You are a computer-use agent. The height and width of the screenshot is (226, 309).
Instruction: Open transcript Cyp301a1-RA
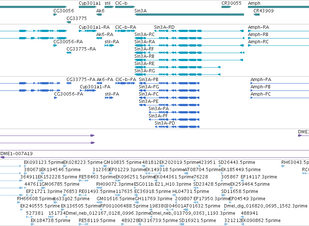point(88,31)
